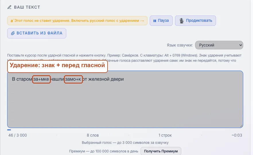Click the ВАШ ТЕКСТ heading
This screenshot has width=253, height=155.
click(x=27, y=7)
